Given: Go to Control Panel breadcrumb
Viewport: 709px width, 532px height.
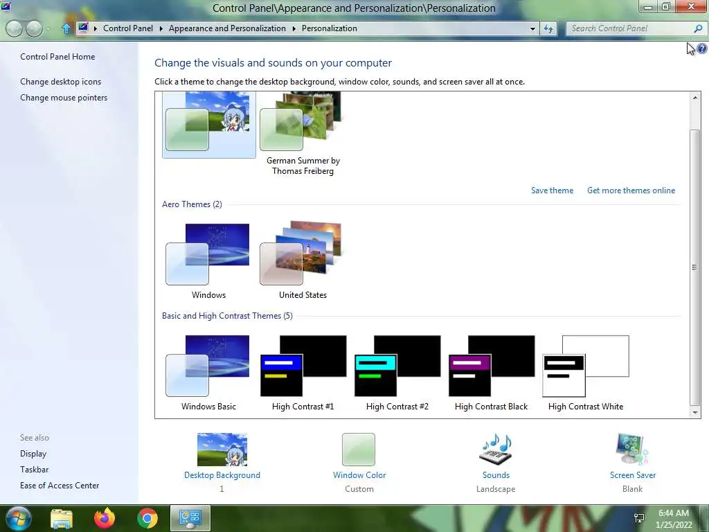Looking at the screenshot, I should [128, 28].
